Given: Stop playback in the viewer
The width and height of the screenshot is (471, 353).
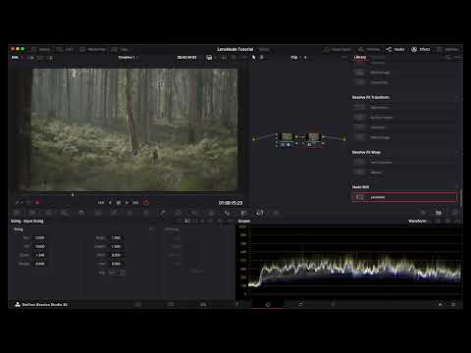Looking at the screenshot, I should tap(119, 203).
